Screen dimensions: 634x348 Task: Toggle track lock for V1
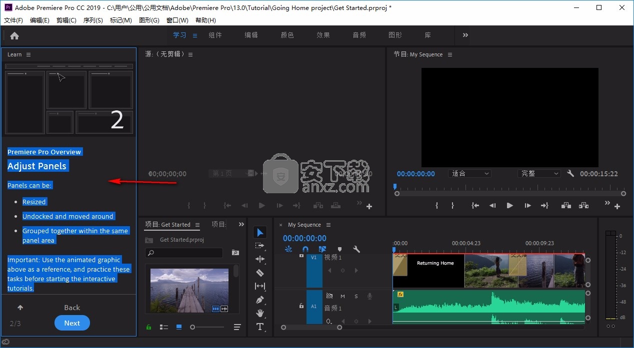[301, 256]
